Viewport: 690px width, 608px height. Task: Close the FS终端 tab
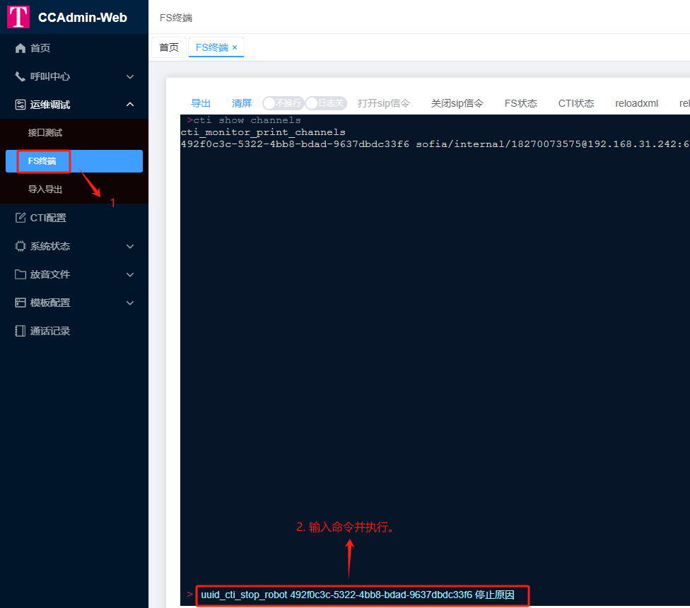235,47
